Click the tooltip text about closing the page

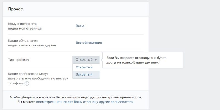pos(136,60)
